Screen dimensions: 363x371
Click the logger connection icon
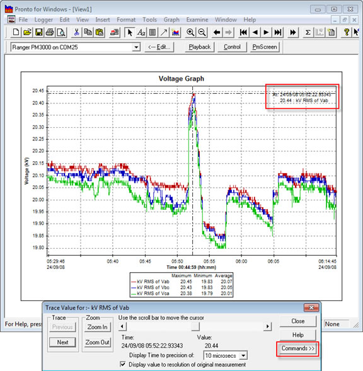point(115,32)
